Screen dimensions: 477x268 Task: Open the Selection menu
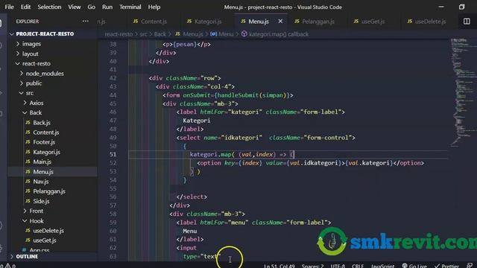(x=49, y=7)
